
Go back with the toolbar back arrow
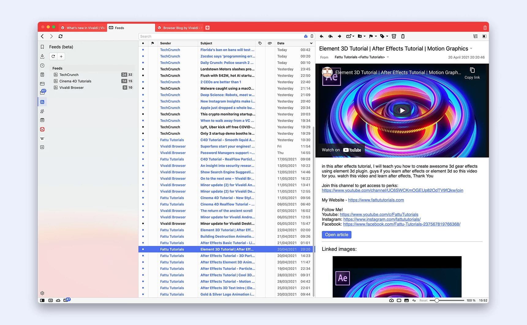[x=42, y=36]
